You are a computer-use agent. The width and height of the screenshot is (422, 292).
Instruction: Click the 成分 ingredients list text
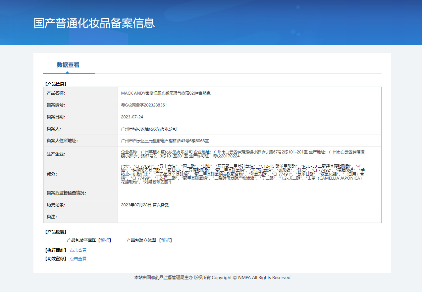tap(243, 174)
